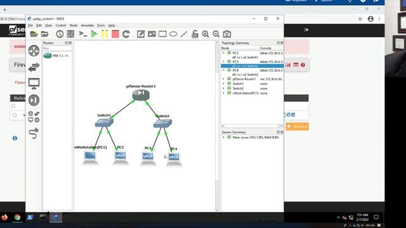The height and width of the screenshot is (228, 406).
Task: Open Firefox from Windows taskbar
Action: [x=4, y=217]
